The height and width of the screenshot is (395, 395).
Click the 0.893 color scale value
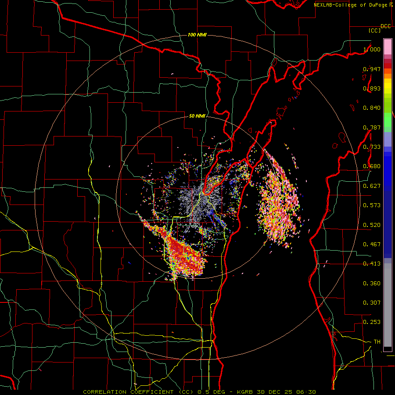[372, 88]
